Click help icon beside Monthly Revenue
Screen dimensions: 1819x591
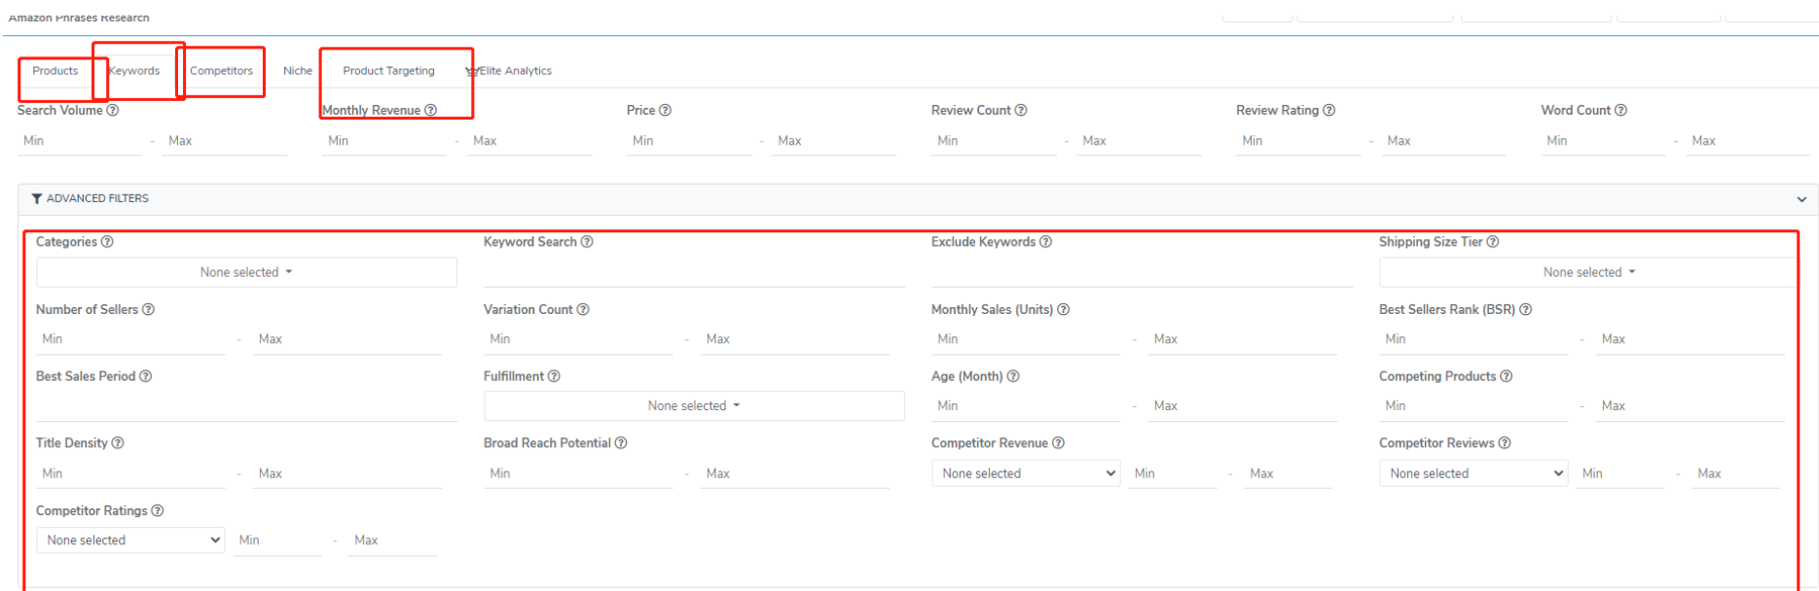click(430, 111)
